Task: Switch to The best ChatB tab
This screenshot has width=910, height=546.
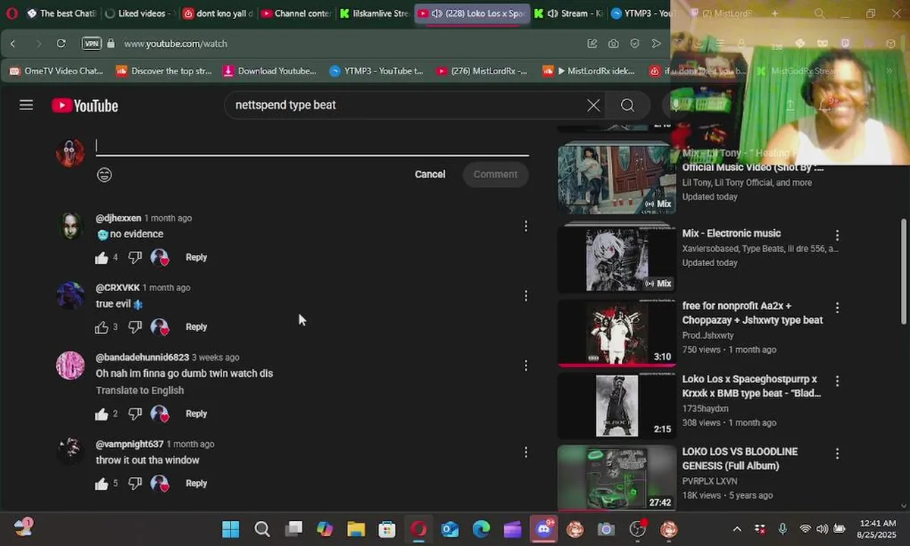Action: (x=60, y=14)
